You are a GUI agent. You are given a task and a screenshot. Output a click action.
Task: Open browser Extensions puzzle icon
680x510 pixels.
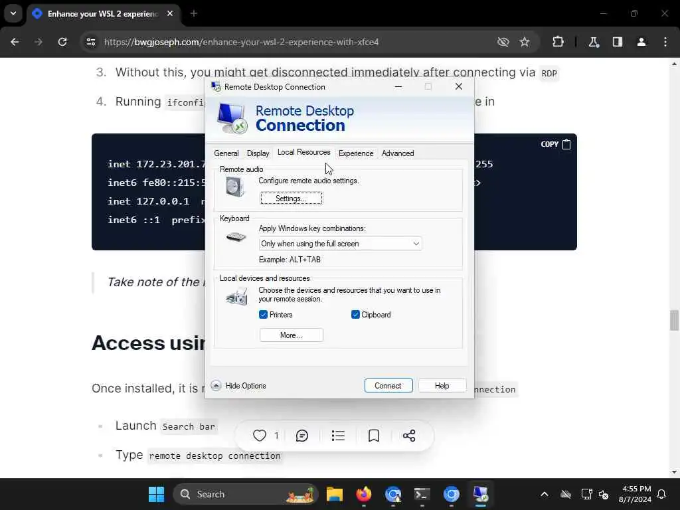(558, 42)
